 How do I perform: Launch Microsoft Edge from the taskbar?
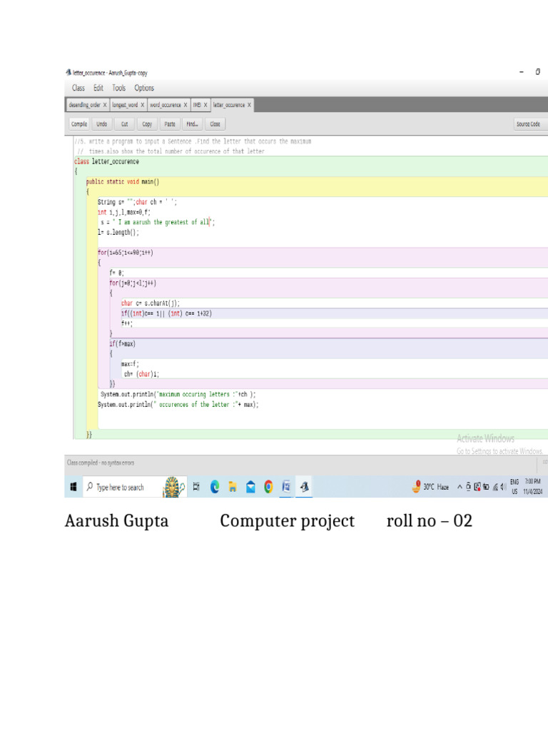pos(214,487)
